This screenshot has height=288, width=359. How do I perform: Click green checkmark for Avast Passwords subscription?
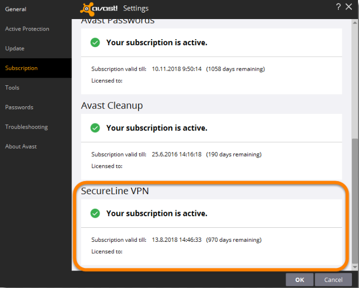click(95, 43)
